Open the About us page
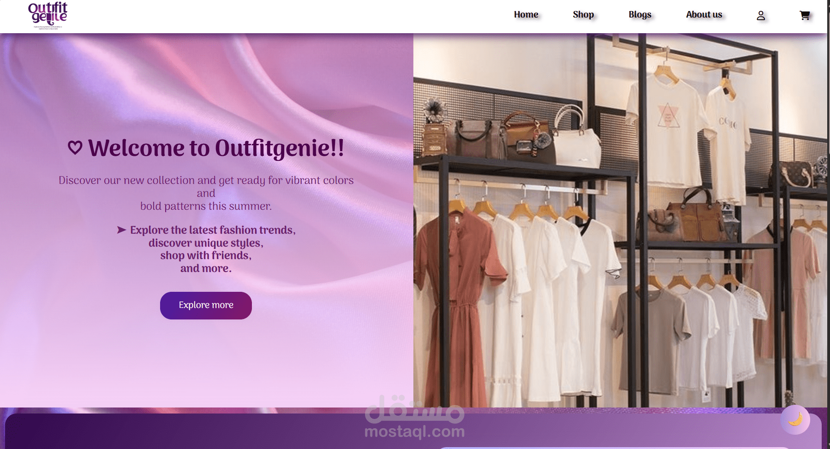This screenshot has height=449, width=830. 704,14
